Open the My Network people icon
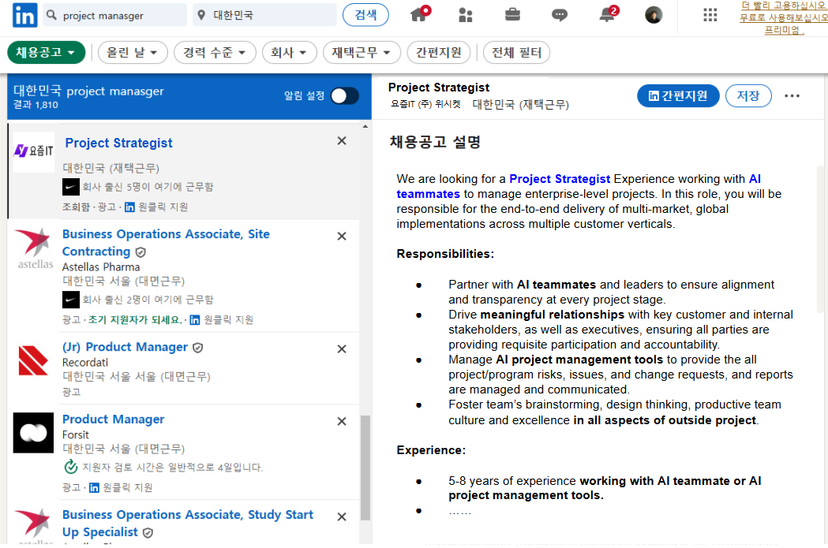This screenshot has height=548, width=828. [x=465, y=15]
